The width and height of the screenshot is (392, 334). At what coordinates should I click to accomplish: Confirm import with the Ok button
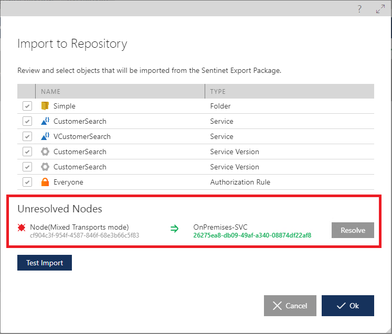(x=347, y=306)
